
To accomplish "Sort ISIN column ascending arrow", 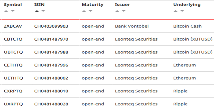I will (37, 11).
